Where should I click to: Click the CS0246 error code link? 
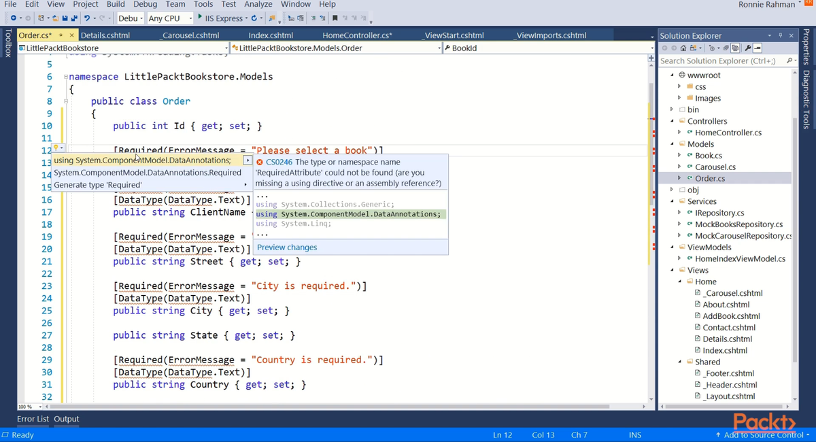[x=279, y=162]
